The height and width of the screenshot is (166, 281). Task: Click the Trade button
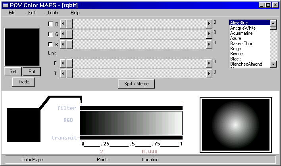coord(23,82)
